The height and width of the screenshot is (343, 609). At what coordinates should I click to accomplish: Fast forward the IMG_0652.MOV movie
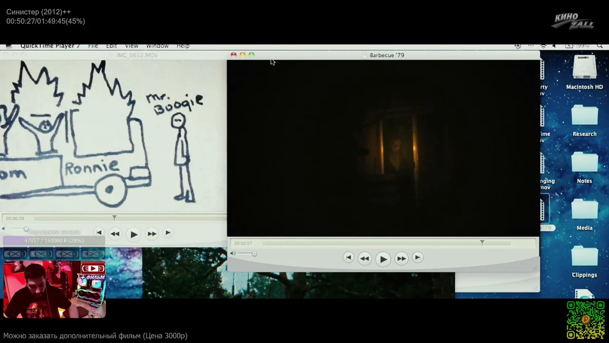(x=152, y=233)
